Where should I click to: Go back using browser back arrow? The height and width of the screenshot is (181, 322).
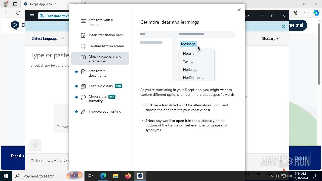click(x=7, y=13)
